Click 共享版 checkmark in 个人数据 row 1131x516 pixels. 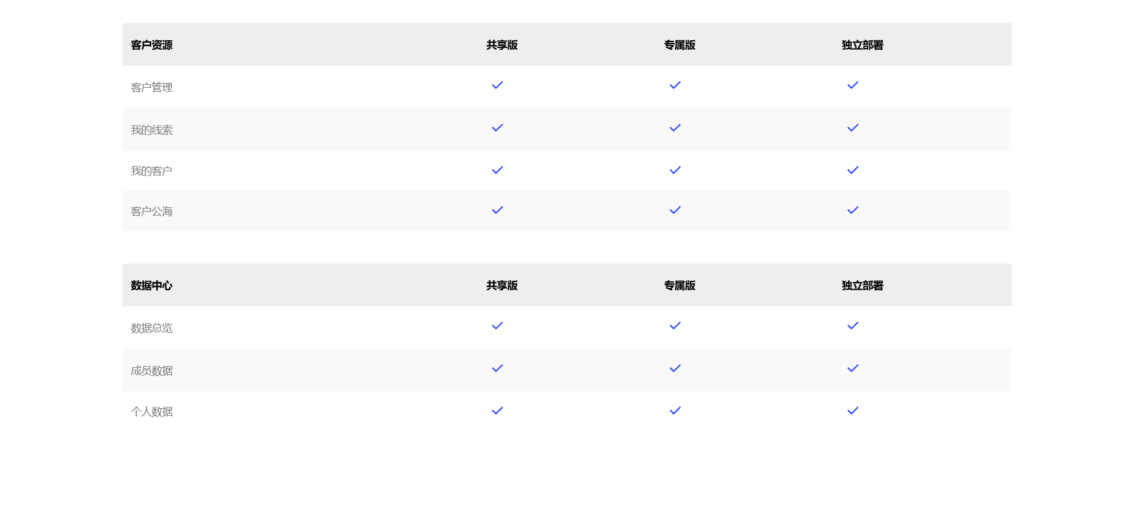[497, 411]
